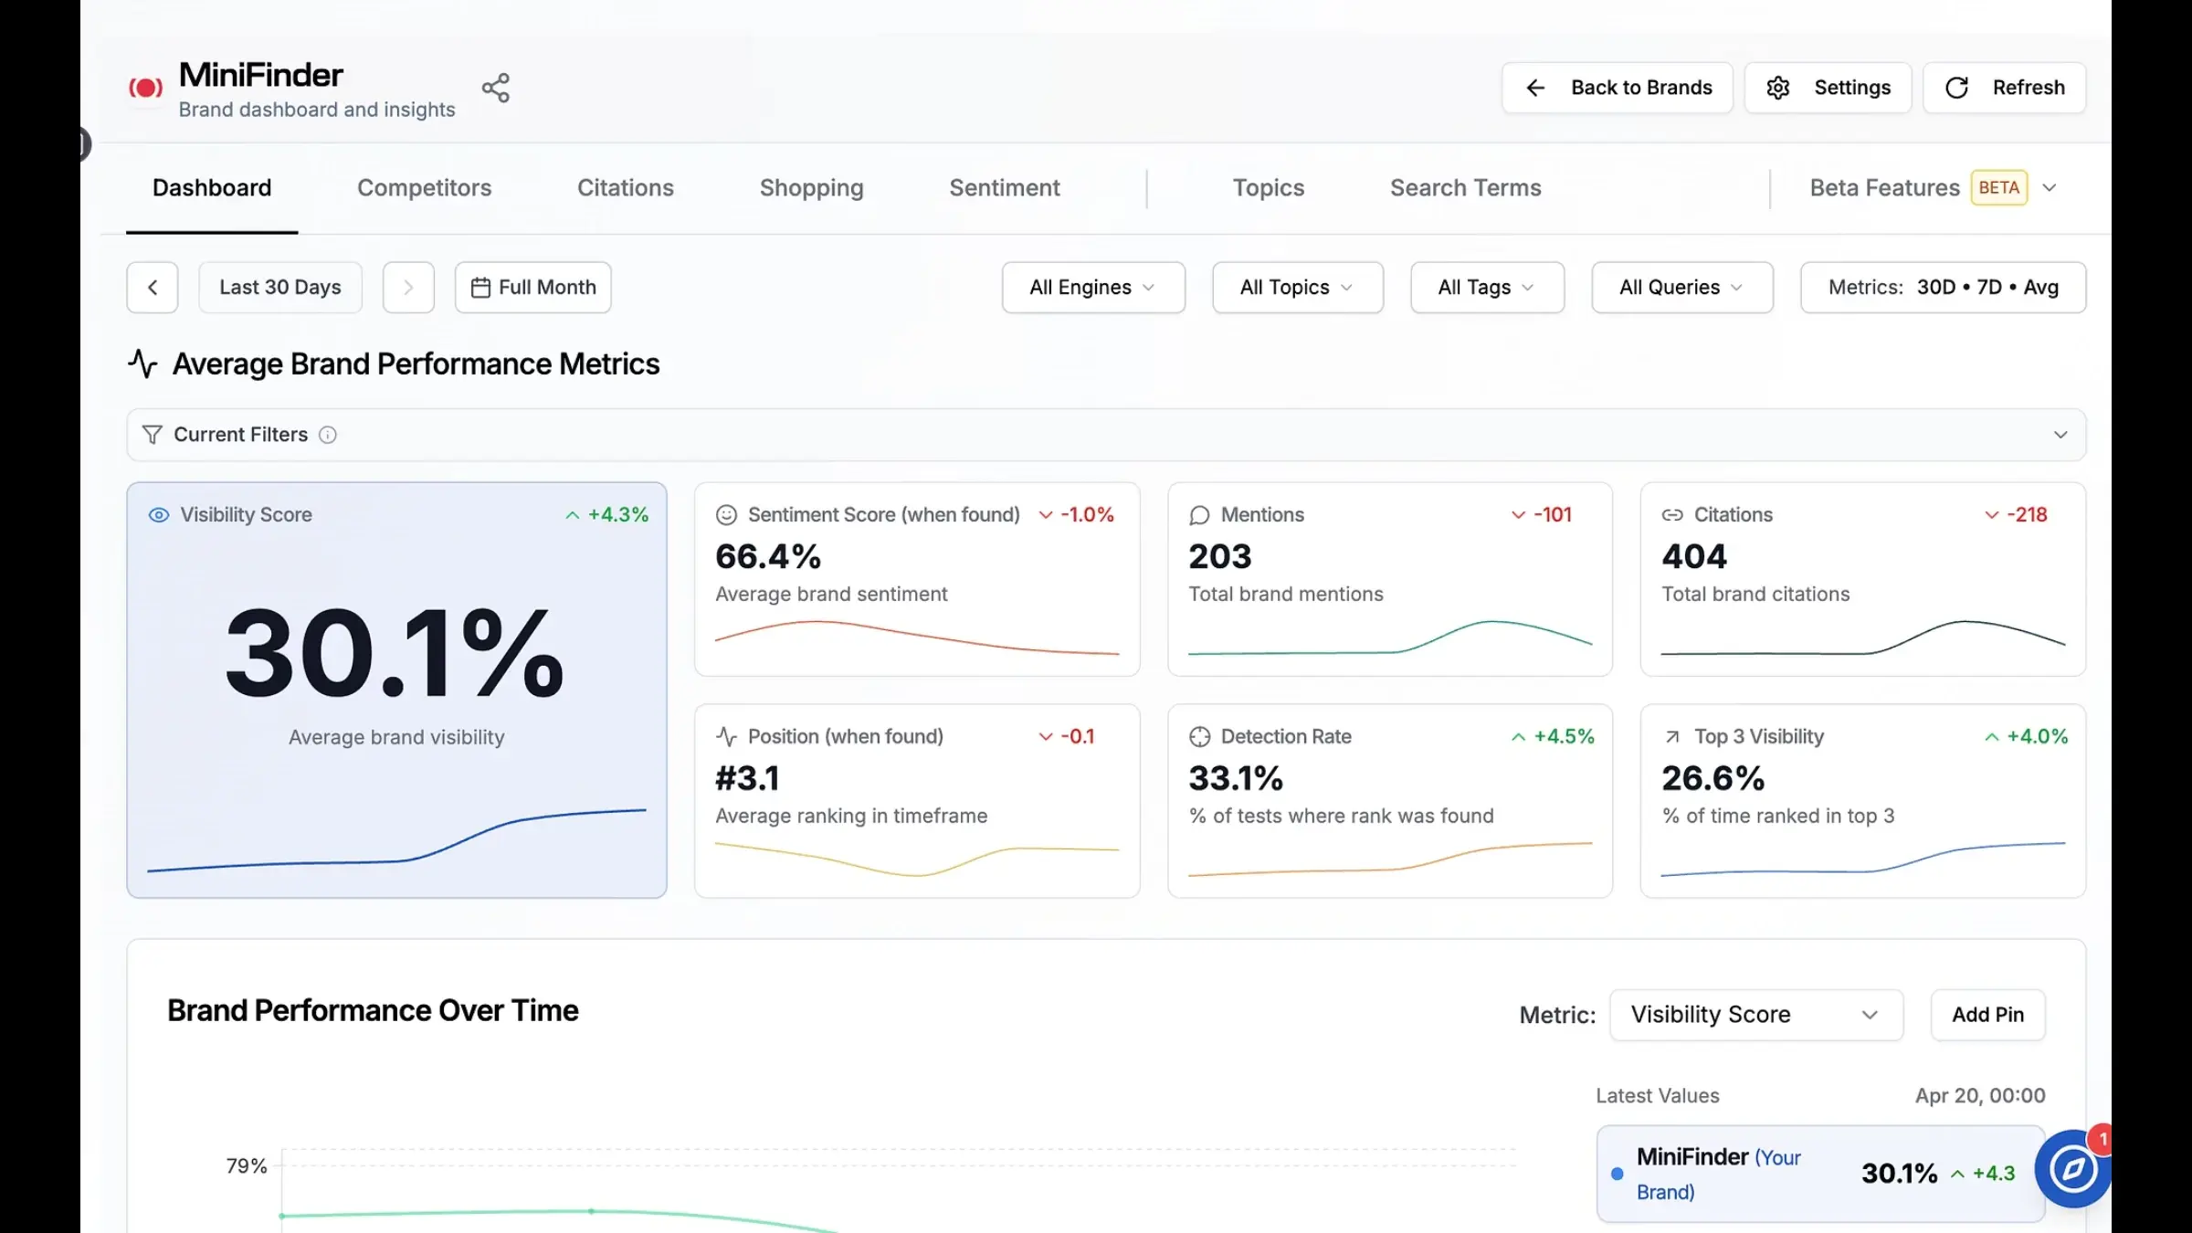This screenshot has width=2192, height=1233.
Task: Open the Metrics 30D 7D Avg selector
Action: pyautogui.click(x=1944, y=288)
